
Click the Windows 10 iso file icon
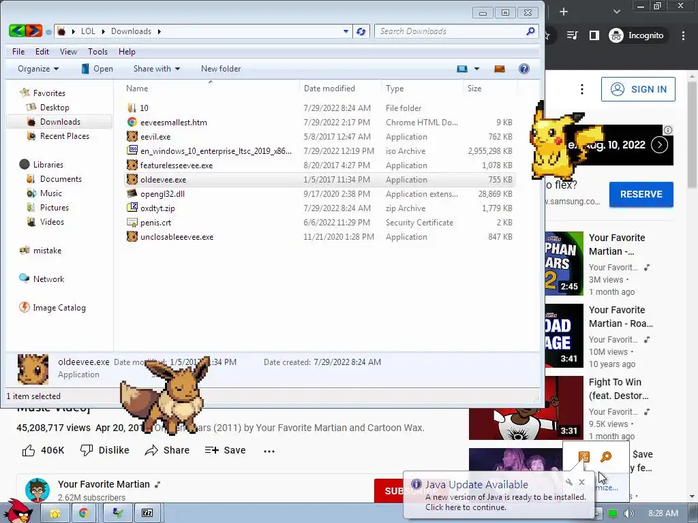132,150
